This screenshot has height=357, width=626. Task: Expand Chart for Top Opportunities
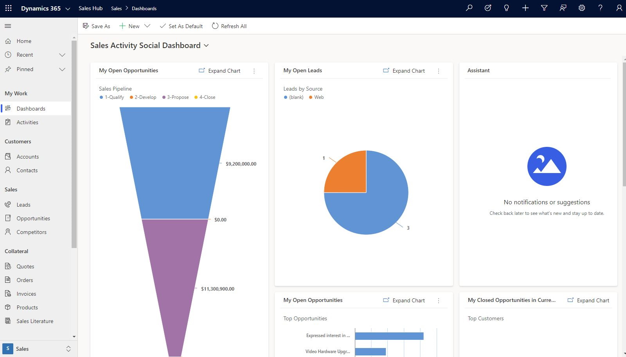(x=404, y=300)
